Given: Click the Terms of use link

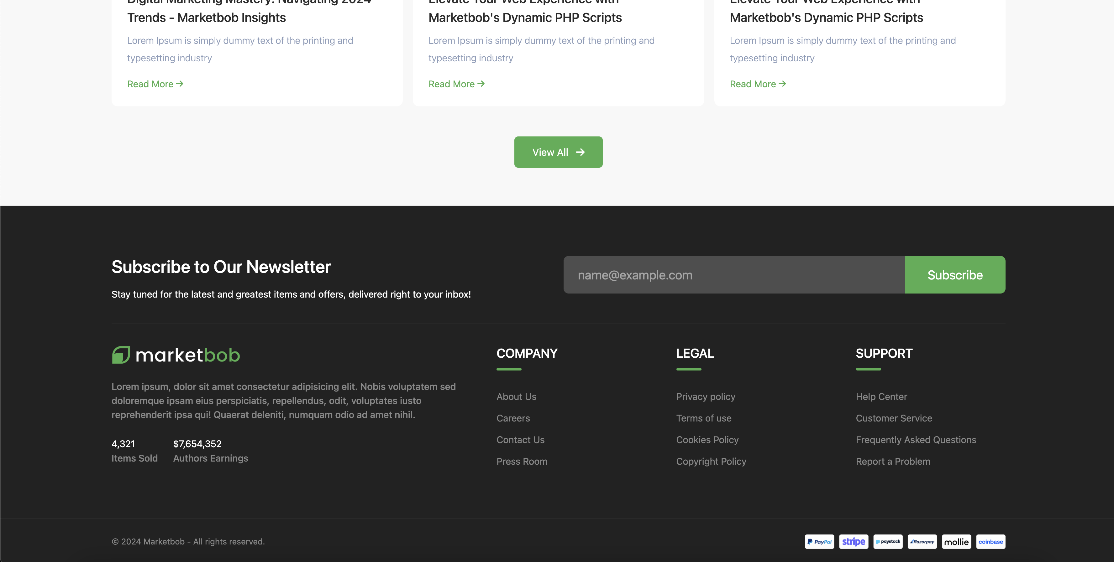Looking at the screenshot, I should click(704, 418).
